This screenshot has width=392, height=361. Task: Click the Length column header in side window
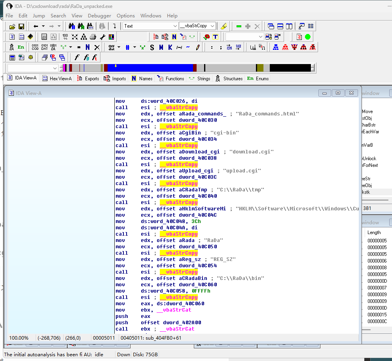(x=374, y=232)
